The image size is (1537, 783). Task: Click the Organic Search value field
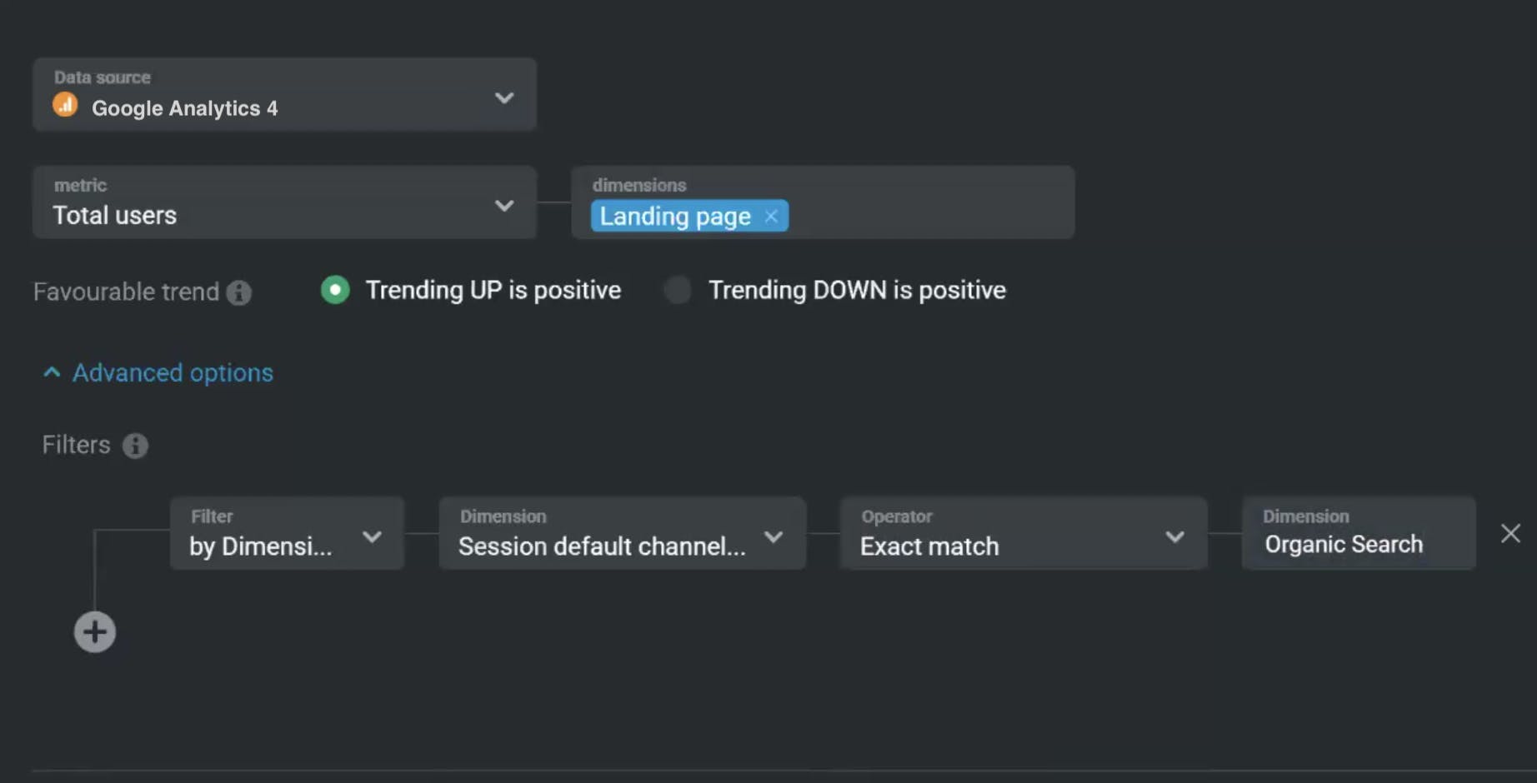coord(1359,533)
